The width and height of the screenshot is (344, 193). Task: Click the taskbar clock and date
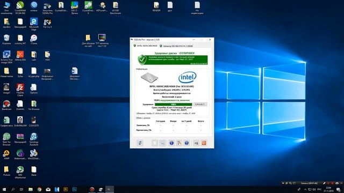tap(328, 189)
